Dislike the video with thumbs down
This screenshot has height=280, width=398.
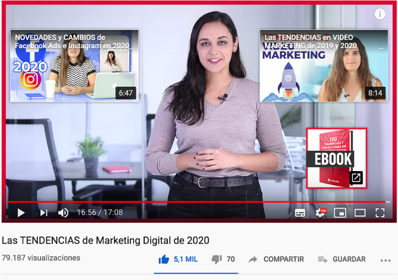(x=217, y=259)
